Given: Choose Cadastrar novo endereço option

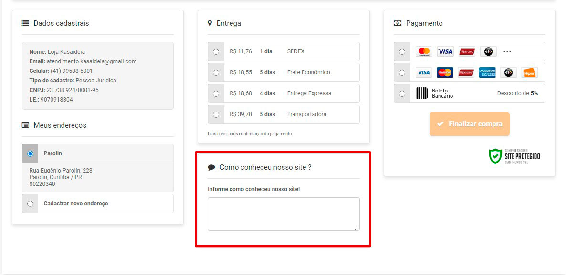Looking at the screenshot, I should pyautogui.click(x=31, y=204).
